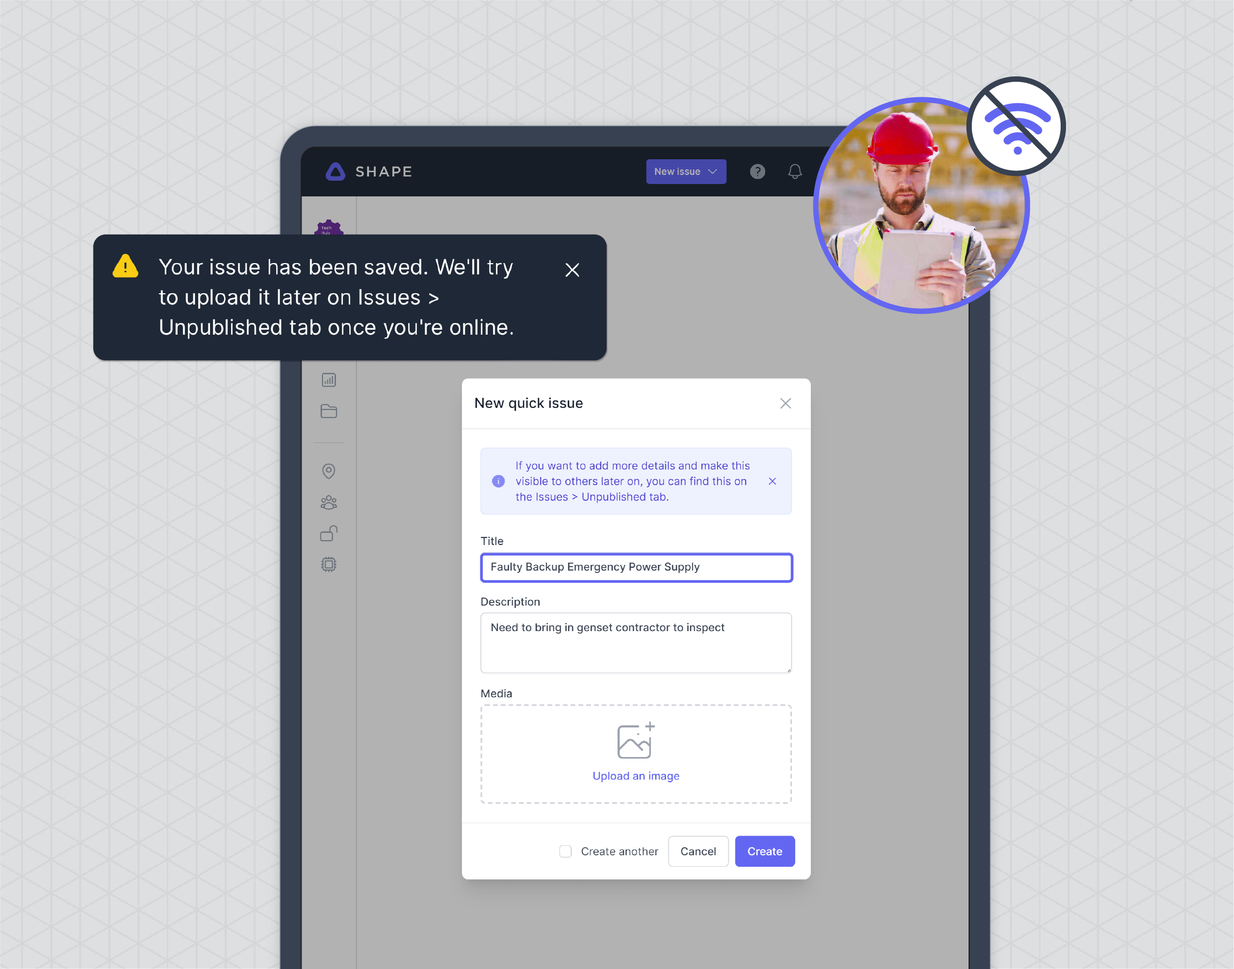The height and width of the screenshot is (969, 1234).
Task: Click the Shape app logo icon
Action: pyautogui.click(x=335, y=171)
